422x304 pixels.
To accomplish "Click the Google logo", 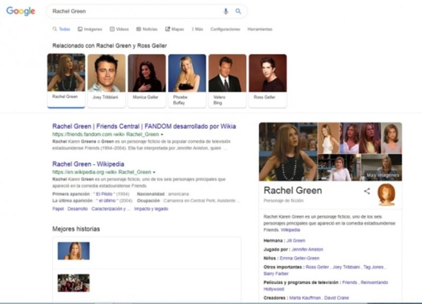I will click(x=21, y=11).
